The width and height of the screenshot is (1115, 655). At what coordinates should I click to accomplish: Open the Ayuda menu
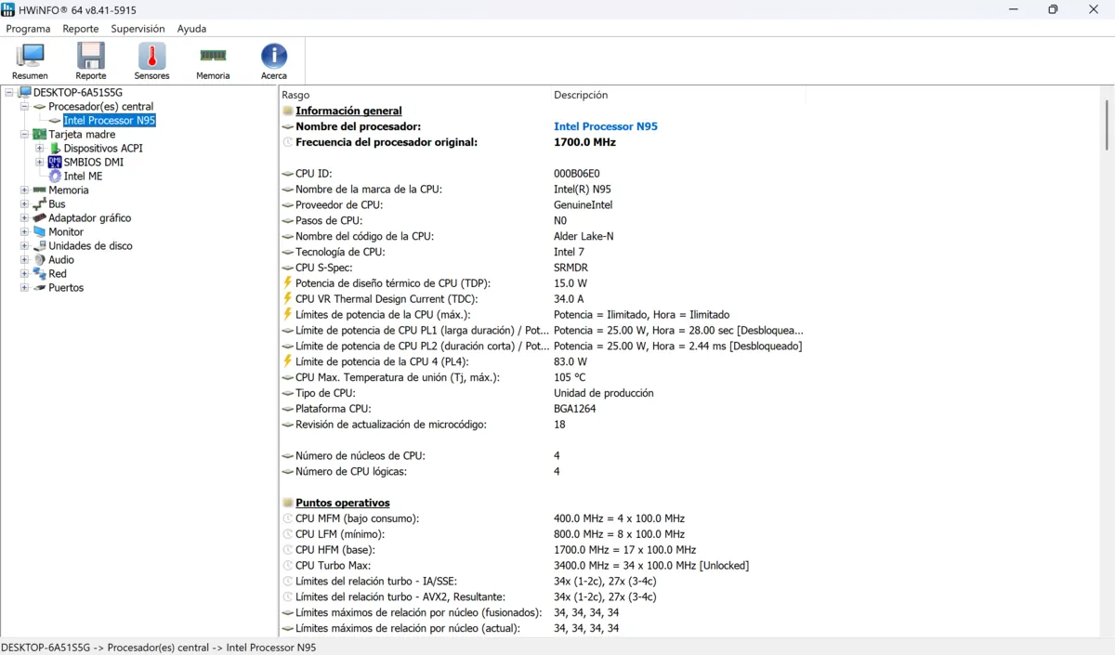click(191, 29)
